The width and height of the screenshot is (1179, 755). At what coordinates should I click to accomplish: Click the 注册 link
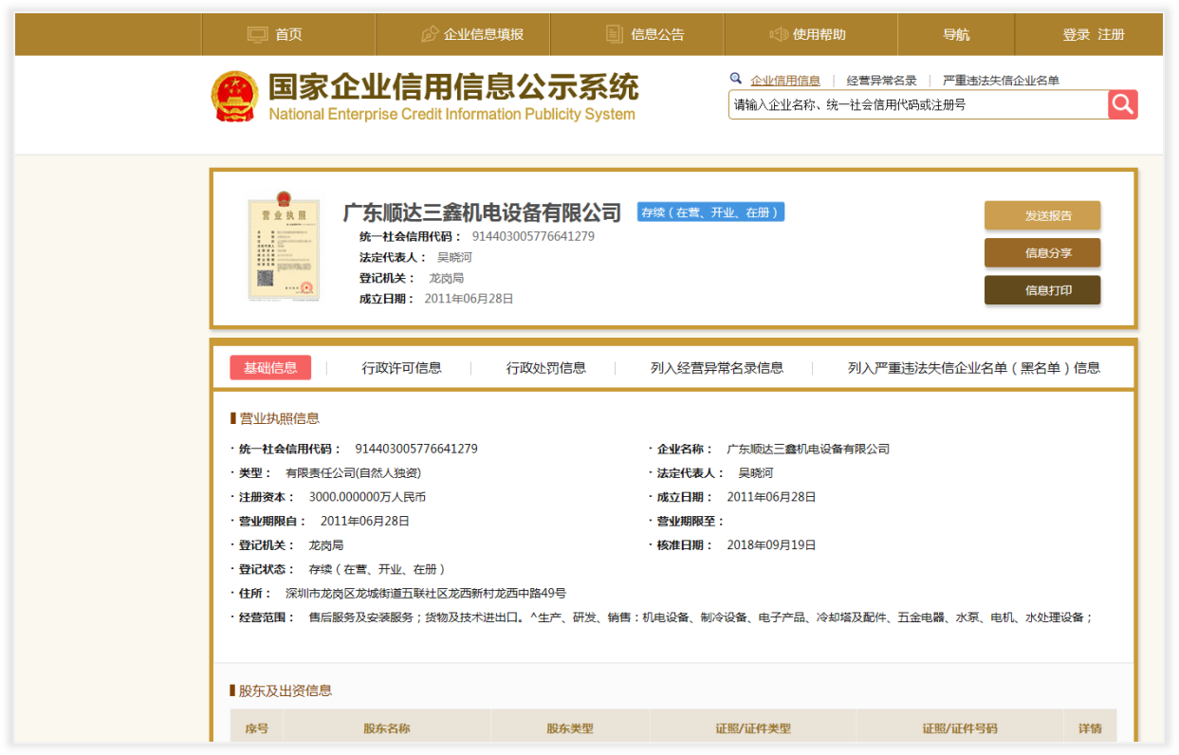(1112, 35)
